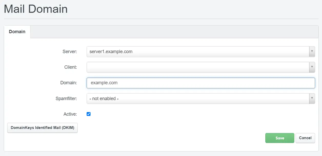Uncheck the Active checkbox
This screenshot has width=322, height=156.
point(89,114)
